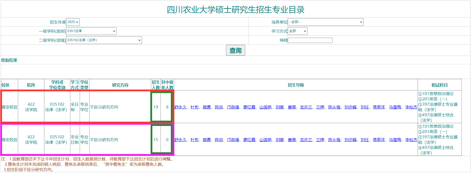Open advisor 刘任 in the 非全日制 row
Image resolution: width=471 pixels, height=173 pixels.
[365, 140]
